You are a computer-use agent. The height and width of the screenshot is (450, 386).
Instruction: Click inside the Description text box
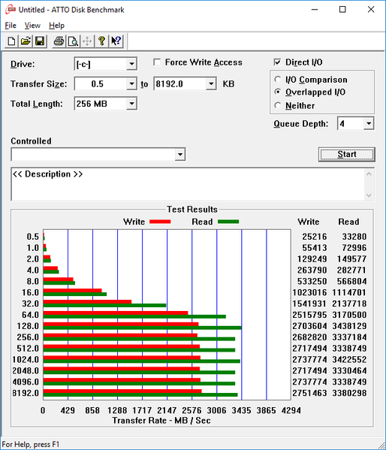(x=188, y=184)
